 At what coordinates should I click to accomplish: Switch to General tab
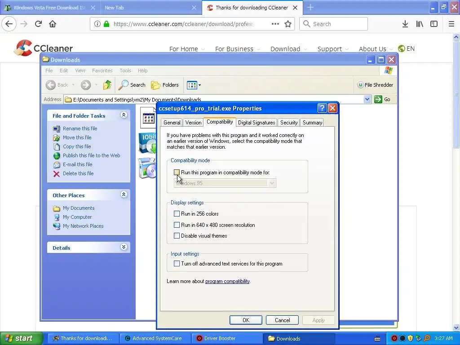pyautogui.click(x=172, y=123)
